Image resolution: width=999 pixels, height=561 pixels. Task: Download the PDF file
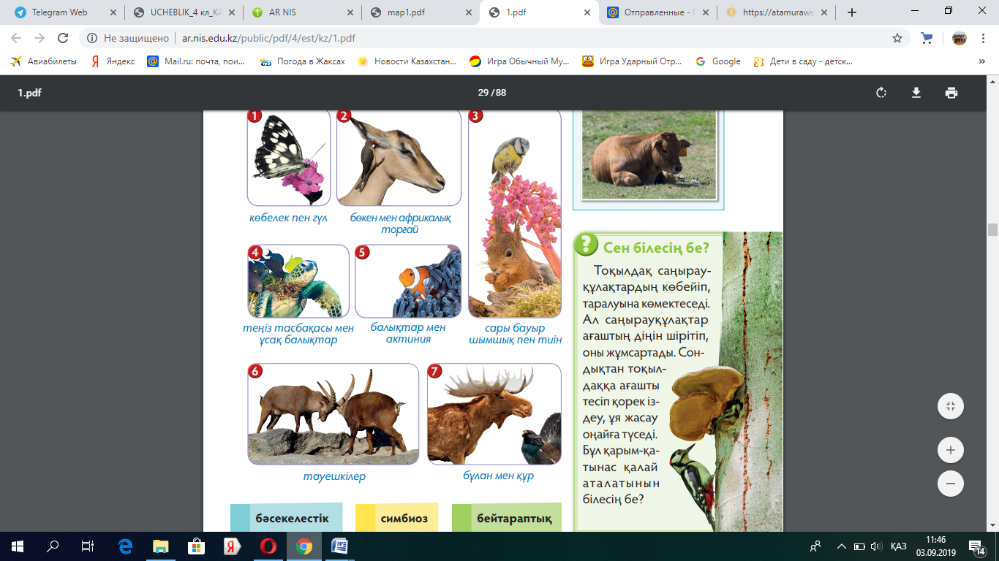(x=916, y=93)
